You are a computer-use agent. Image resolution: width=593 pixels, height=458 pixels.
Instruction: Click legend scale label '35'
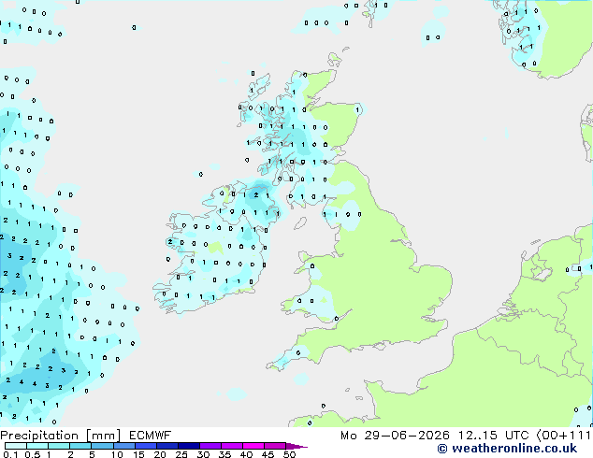[x=224, y=454]
